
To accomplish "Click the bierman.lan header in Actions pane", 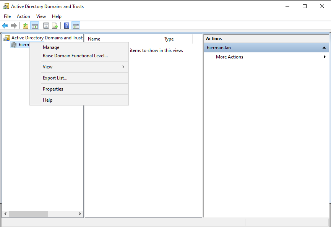I will [266, 48].
